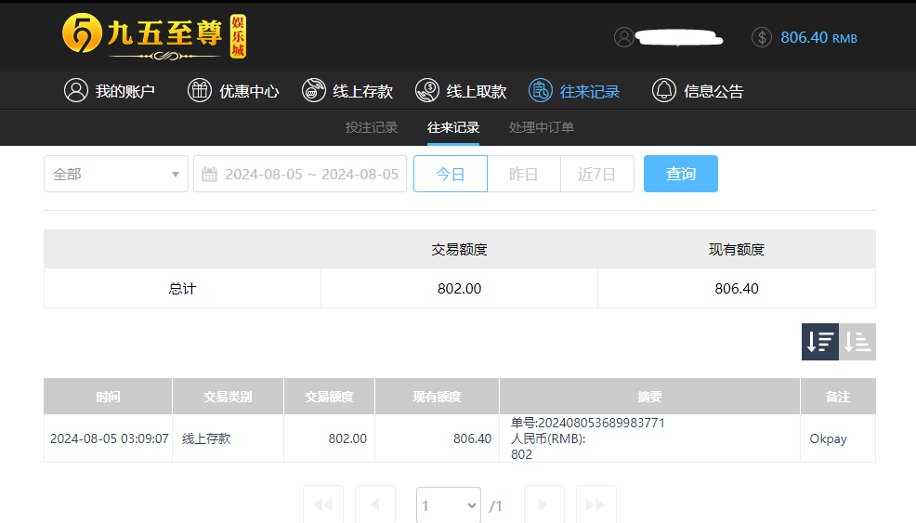
Task: Open the page number dropdown
Action: point(448,505)
